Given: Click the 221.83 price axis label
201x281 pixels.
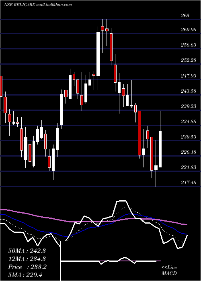Looking at the screenshot, I should (189, 167).
